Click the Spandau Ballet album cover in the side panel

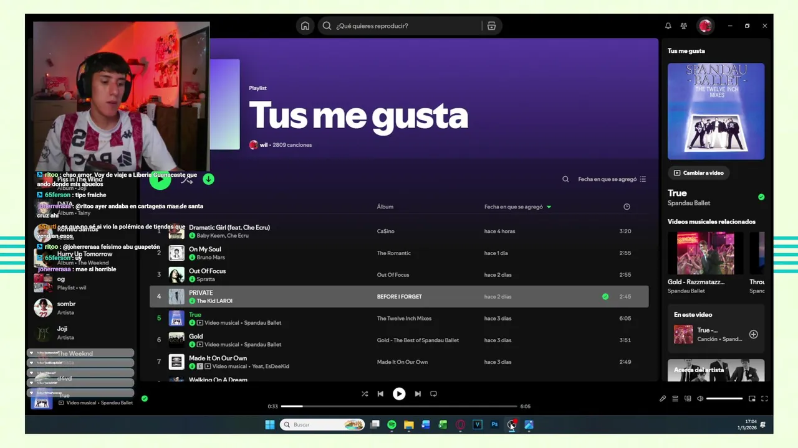click(716, 111)
